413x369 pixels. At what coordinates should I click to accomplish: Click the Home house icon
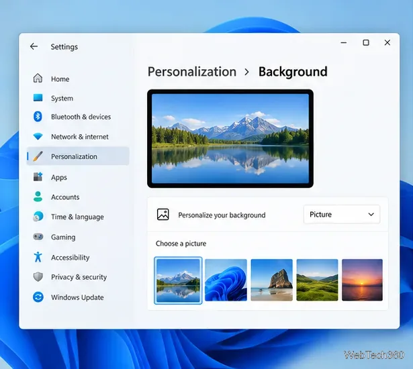38,78
